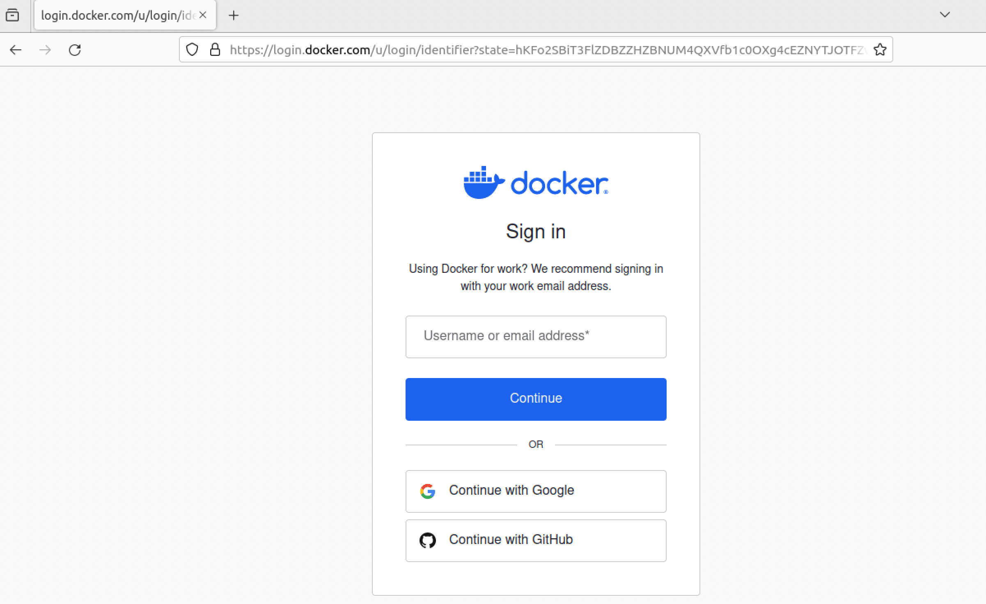Continue with GitHub sign-in
This screenshot has height=604, width=986.
click(x=536, y=540)
